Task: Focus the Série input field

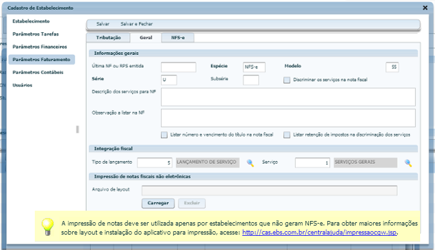Action: click(x=169, y=80)
